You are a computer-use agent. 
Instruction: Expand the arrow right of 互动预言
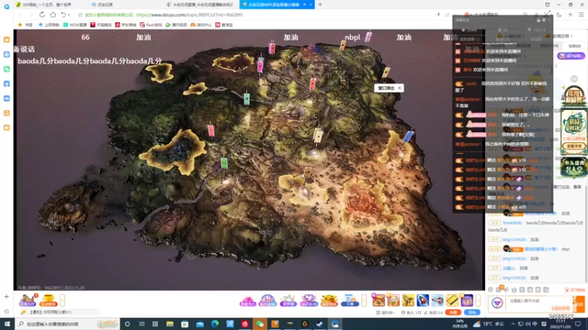point(62,300)
